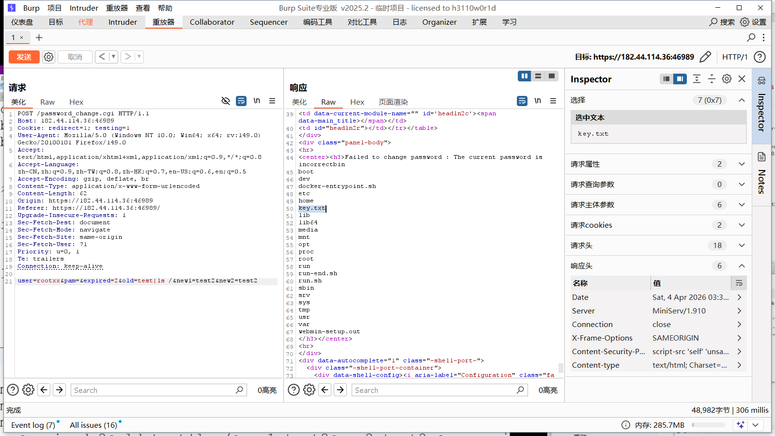
Task: Open the history-back dropdown arrow
Action: 113,57
